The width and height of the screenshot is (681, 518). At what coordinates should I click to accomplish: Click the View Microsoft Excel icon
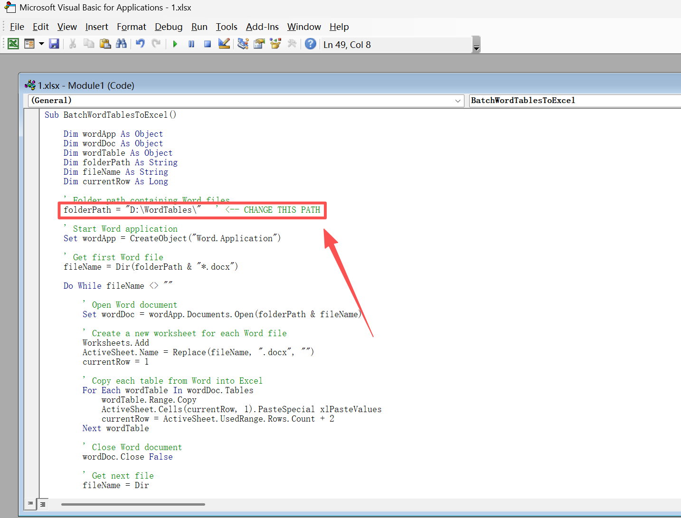coord(13,44)
